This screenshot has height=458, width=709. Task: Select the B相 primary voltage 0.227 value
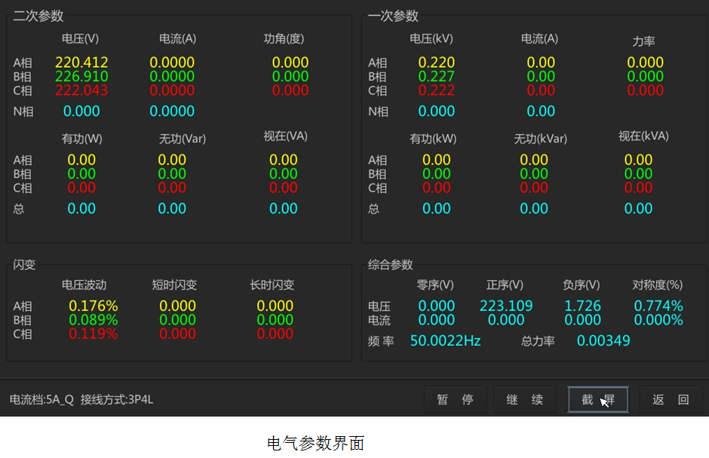tap(436, 76)
